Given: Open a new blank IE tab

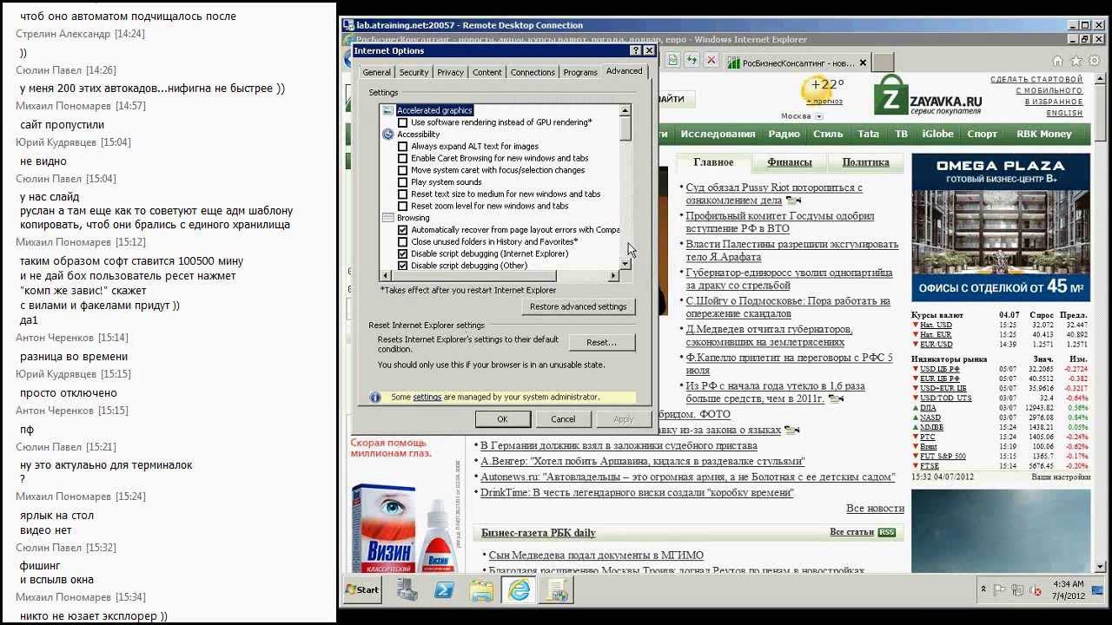Looking at the screenshot, I should (x=883, y=62).
